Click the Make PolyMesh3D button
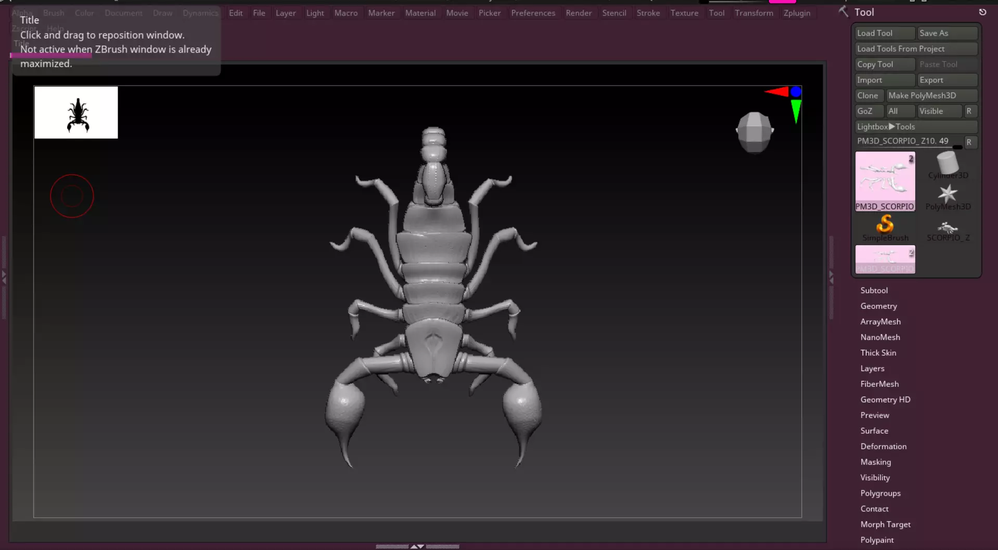998x550 pixels. coord(931,95)
